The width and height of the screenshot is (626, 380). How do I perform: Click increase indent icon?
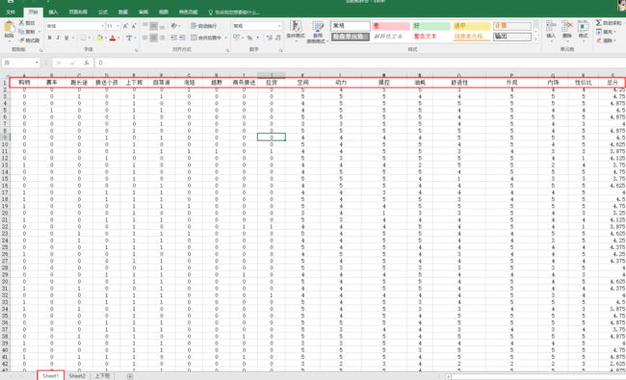click(x=182, y=38)
